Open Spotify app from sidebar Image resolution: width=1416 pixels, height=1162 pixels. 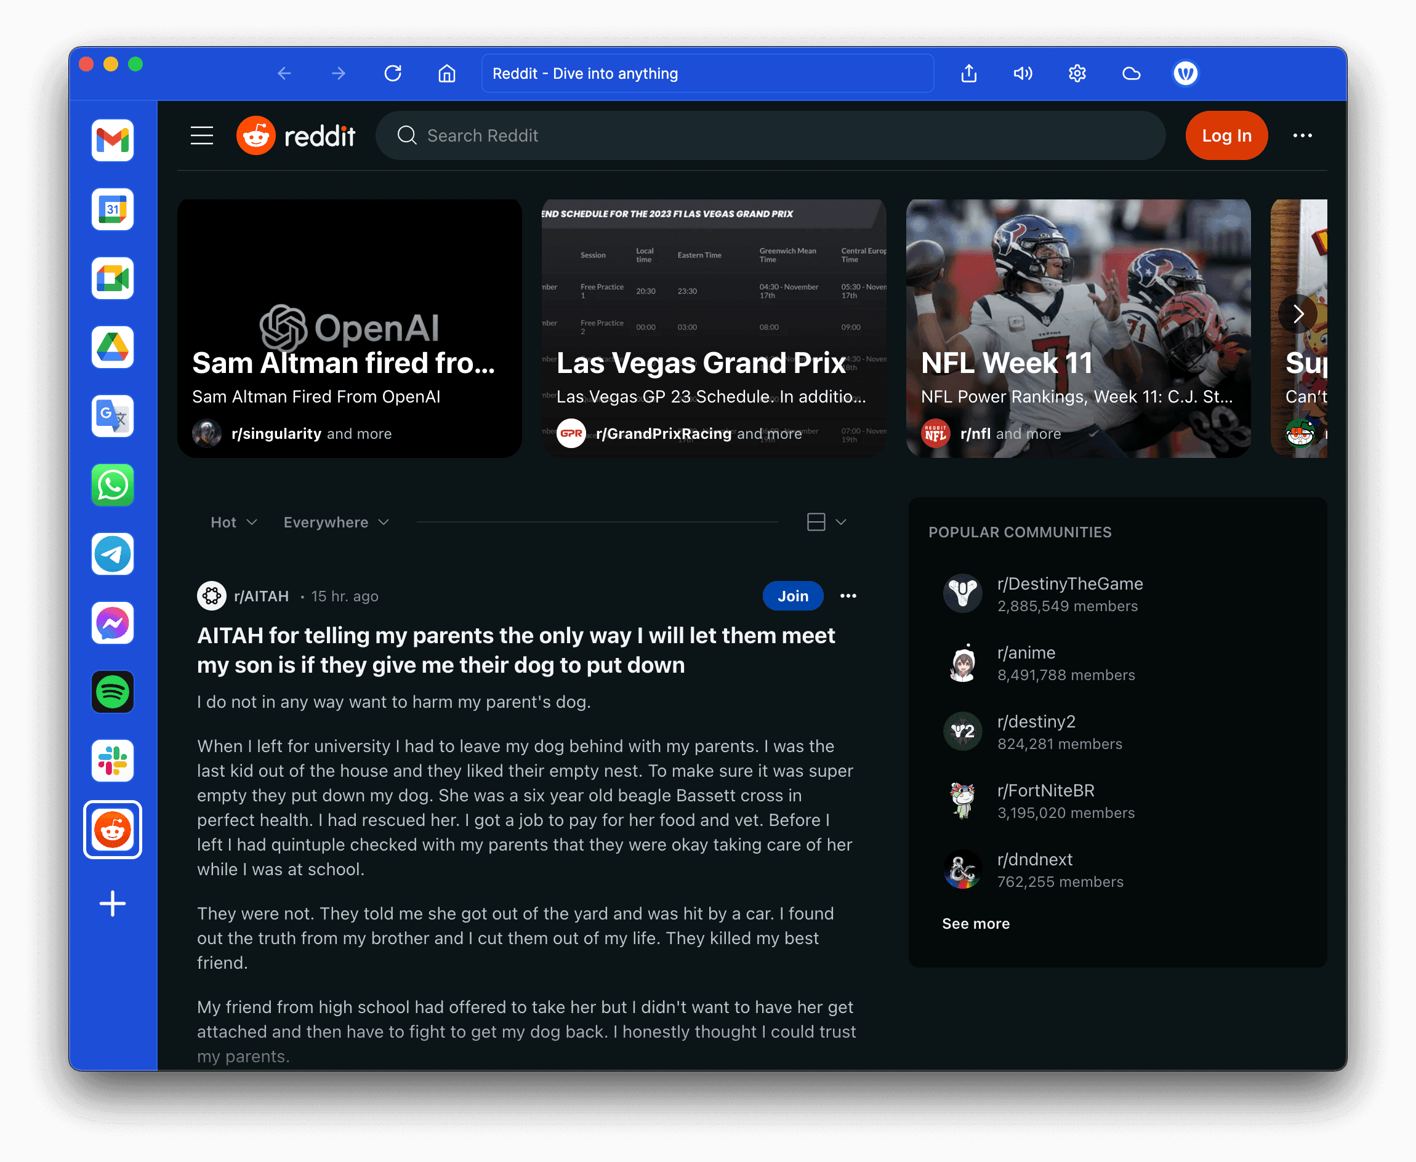tap(113, 691)
